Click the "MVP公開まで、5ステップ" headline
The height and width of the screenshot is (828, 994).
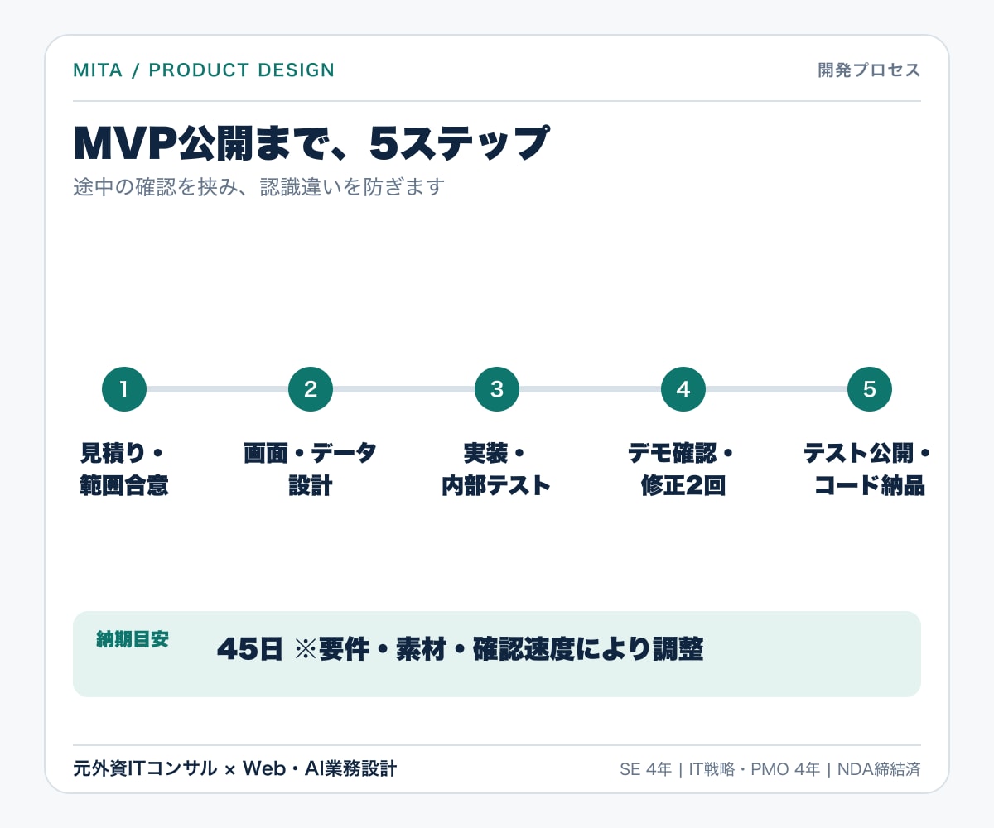(x=311, y=144)
